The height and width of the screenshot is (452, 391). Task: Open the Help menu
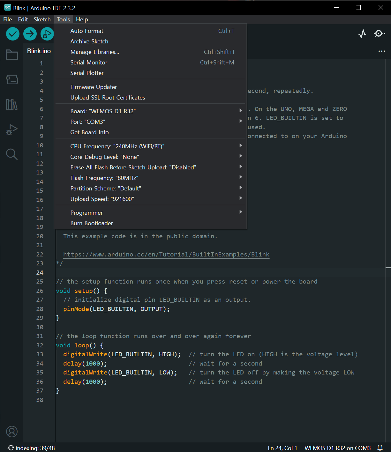[x=82, y=19]
